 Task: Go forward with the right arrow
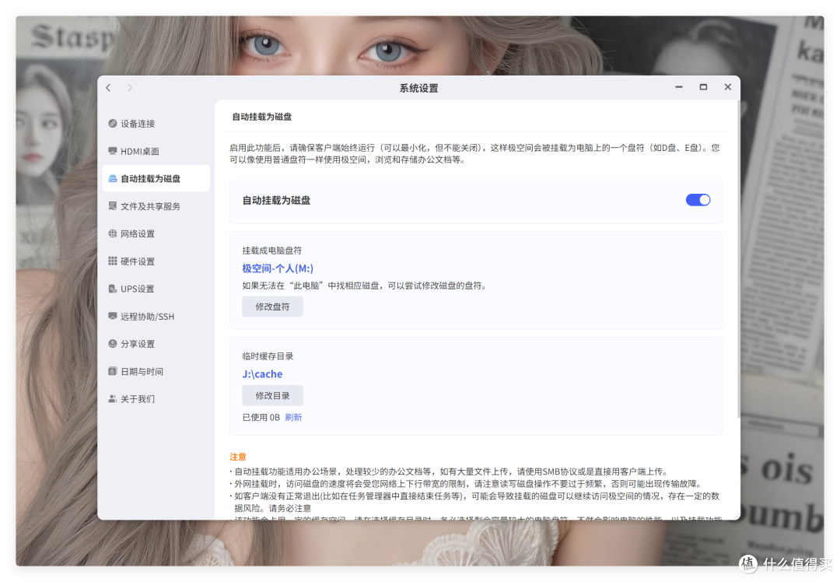coord(130,87)
